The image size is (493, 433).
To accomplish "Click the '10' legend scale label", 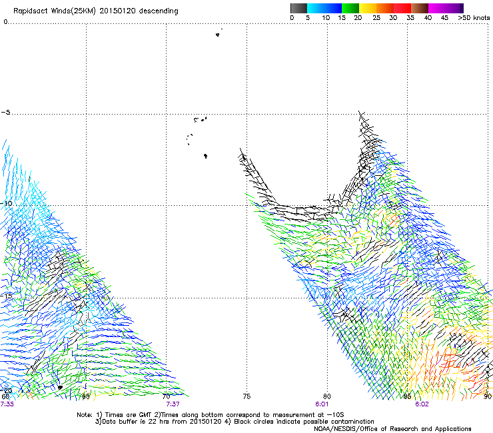I will click(x=326, y=18).
